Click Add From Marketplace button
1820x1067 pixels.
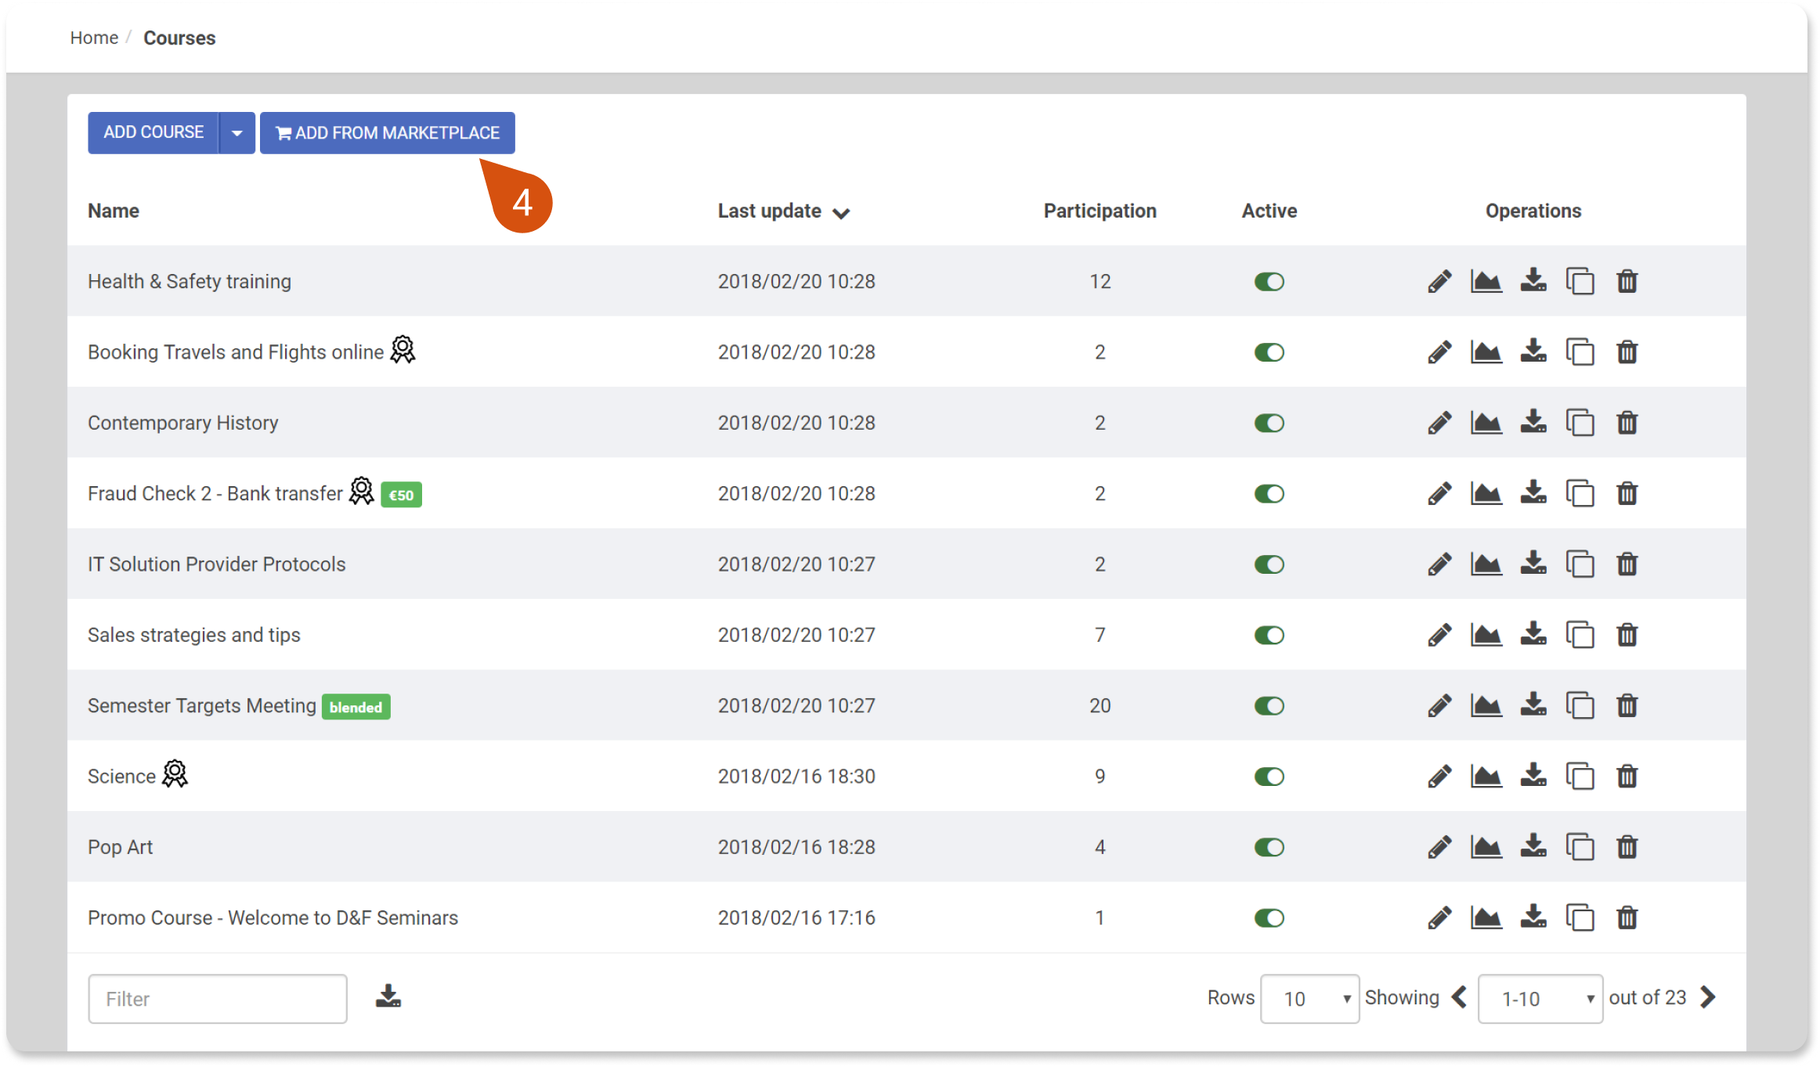[x=388, y=133]
